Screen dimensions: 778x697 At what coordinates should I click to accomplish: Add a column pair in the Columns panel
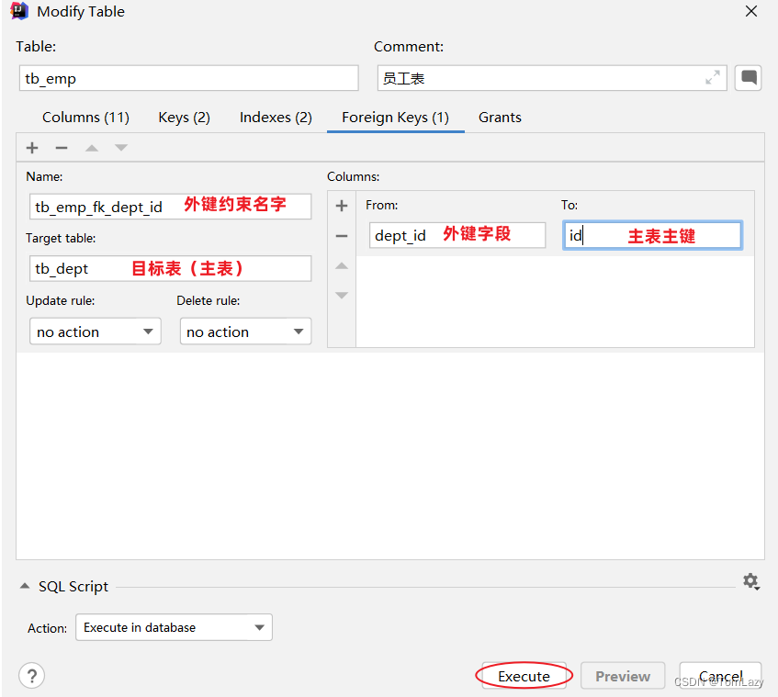(342, 206)
